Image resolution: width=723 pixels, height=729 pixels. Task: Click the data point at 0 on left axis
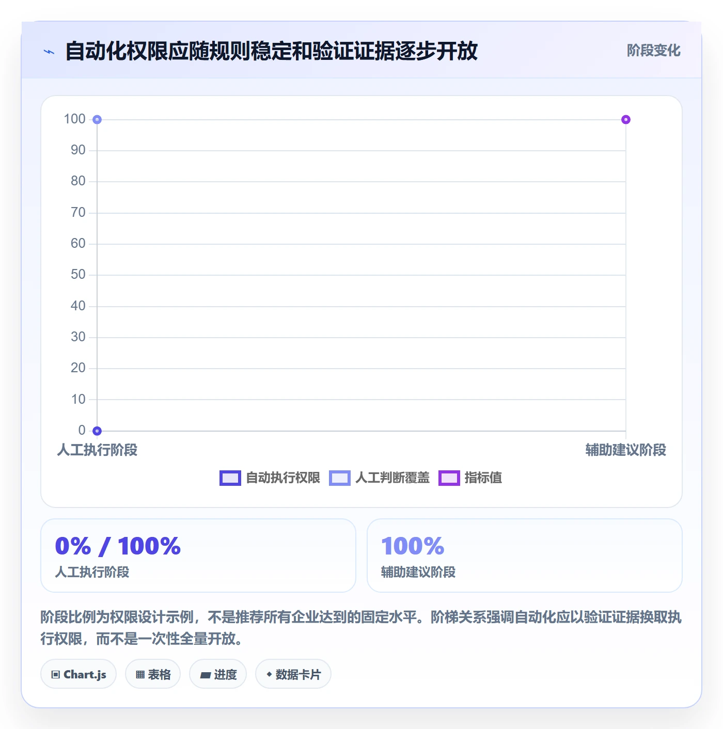pos(97,431)
